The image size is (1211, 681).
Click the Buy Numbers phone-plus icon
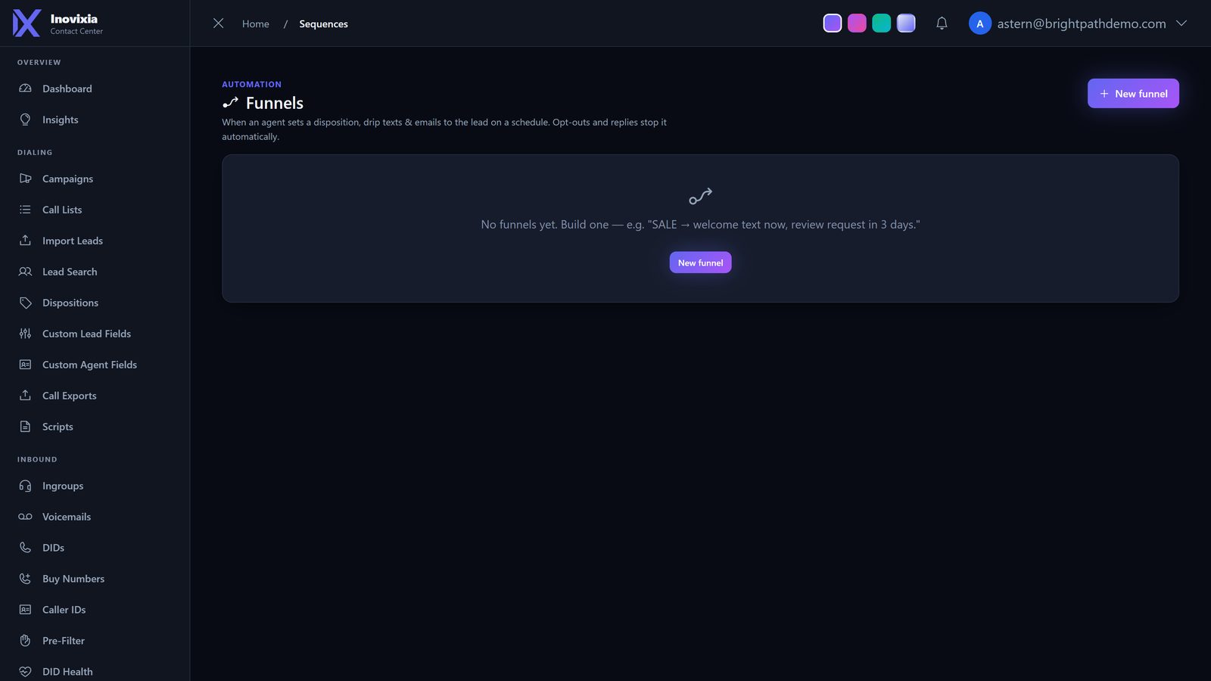click(x=25, y=579)
